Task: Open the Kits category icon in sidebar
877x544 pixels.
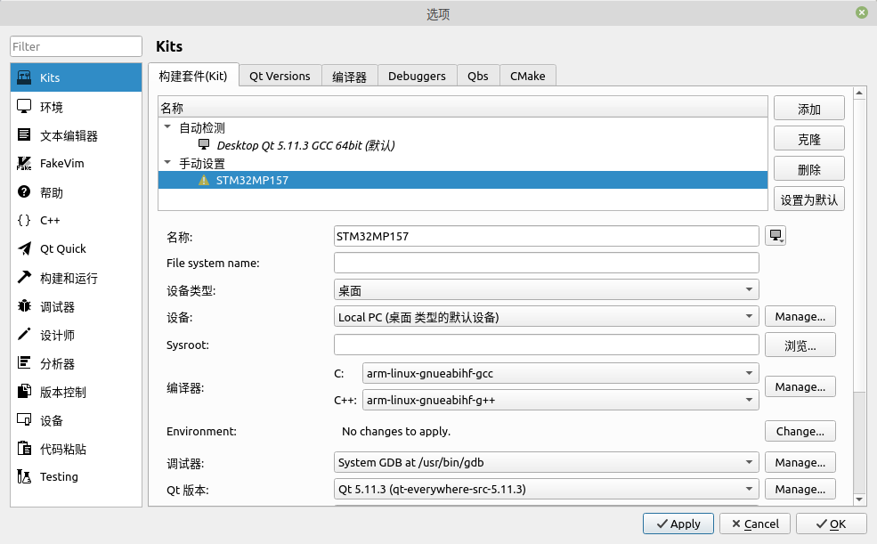Action: click(24, 77)
